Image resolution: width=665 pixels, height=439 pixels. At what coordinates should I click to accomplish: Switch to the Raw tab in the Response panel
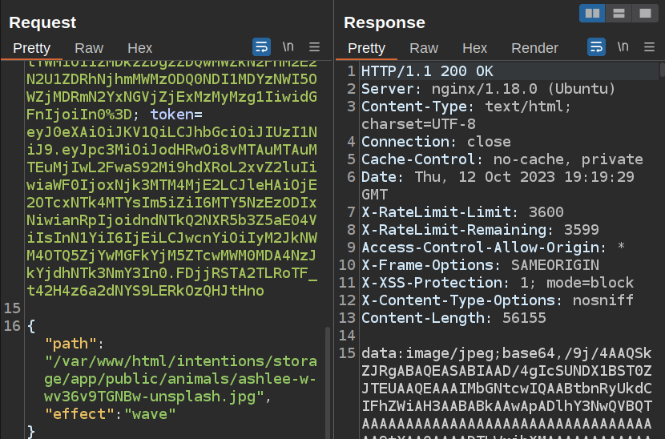[x=424, y=48]
